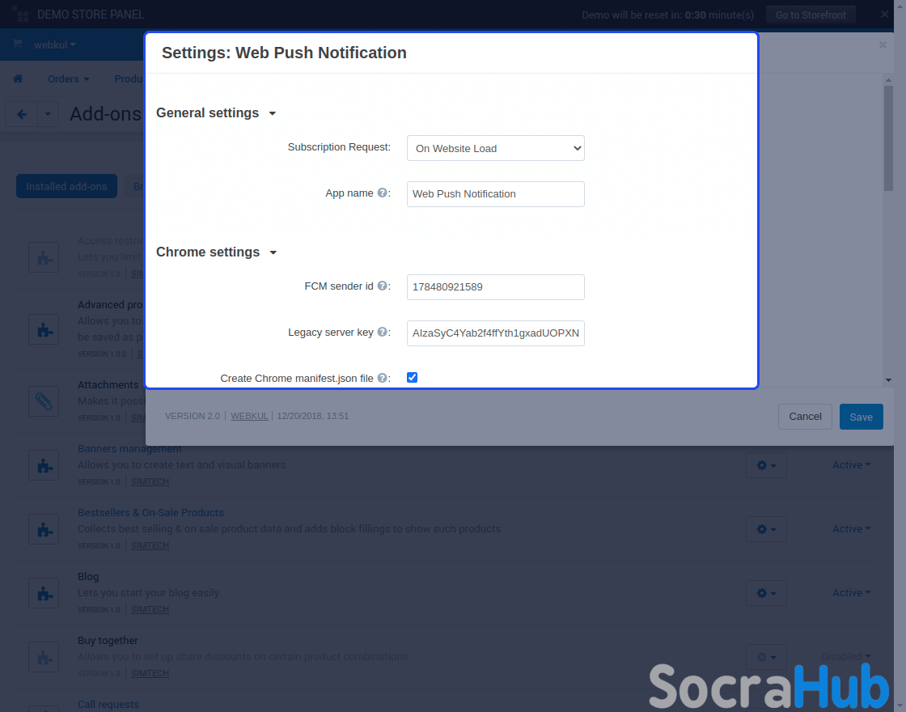The image size is (906, 712).
Task: Collapse the Chrome settings section
Action: (x=217, y=252)
